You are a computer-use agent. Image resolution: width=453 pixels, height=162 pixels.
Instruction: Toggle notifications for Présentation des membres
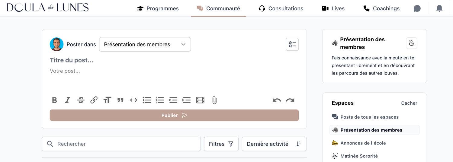[x=411, y=43]
